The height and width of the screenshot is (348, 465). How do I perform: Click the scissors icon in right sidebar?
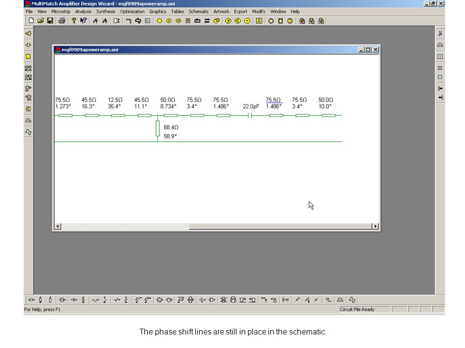440,33
